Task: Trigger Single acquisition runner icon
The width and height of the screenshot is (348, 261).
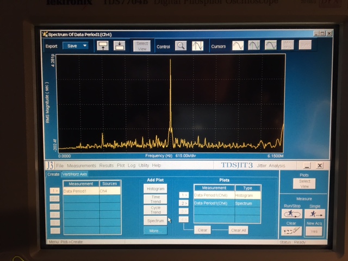Action: [315, 214]
